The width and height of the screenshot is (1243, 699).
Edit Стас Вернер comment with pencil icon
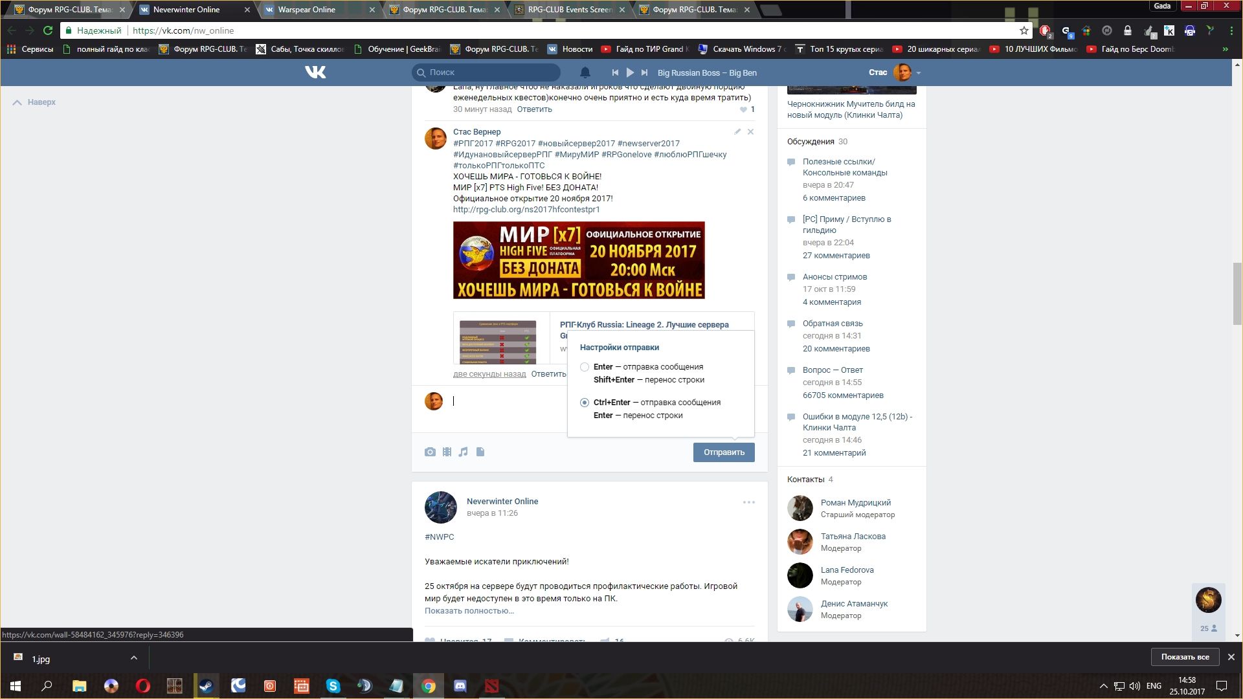click(737, 131)
